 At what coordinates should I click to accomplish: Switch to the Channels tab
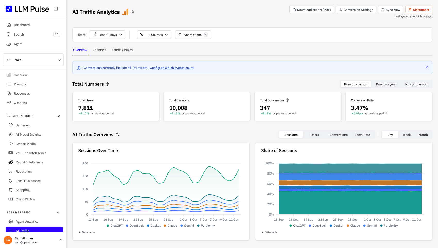99,50
